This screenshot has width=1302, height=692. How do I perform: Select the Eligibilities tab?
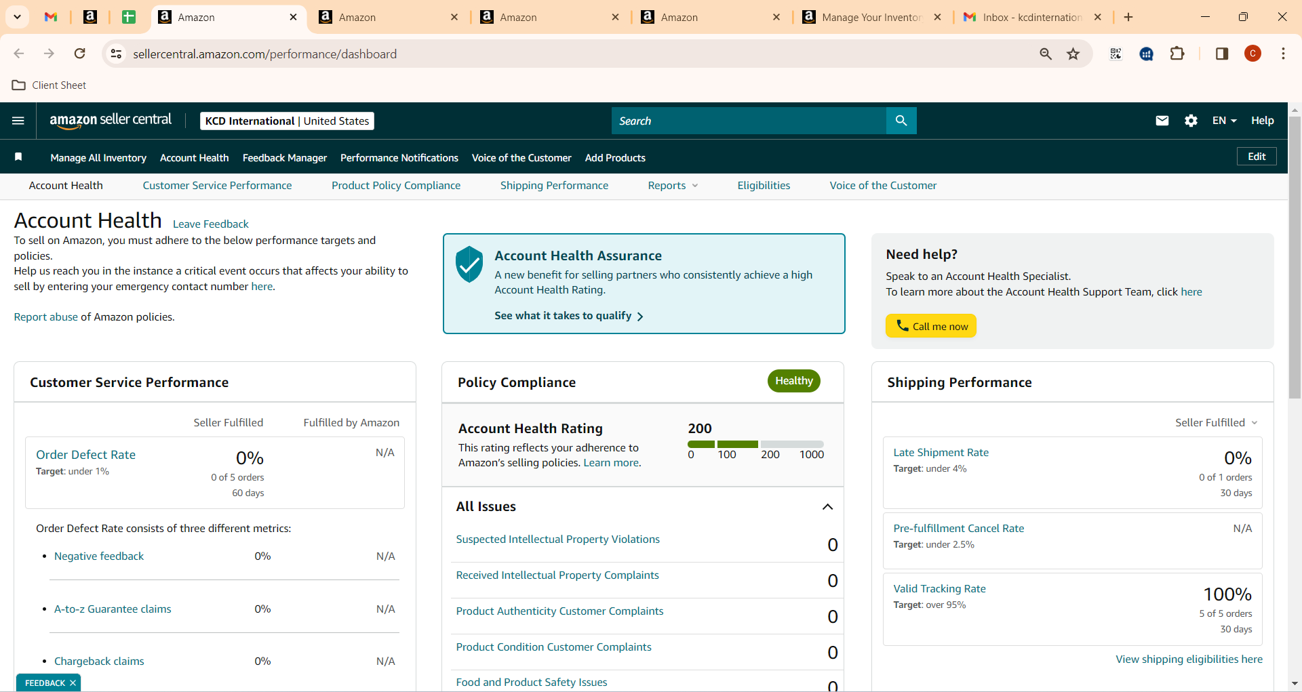pyautogui.click(x=764, y=186)
